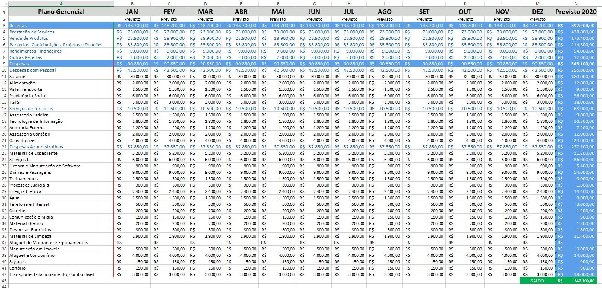Click the Rendimentos Financeiros label
The image size is (602, 288).
[x=35, y=51]
